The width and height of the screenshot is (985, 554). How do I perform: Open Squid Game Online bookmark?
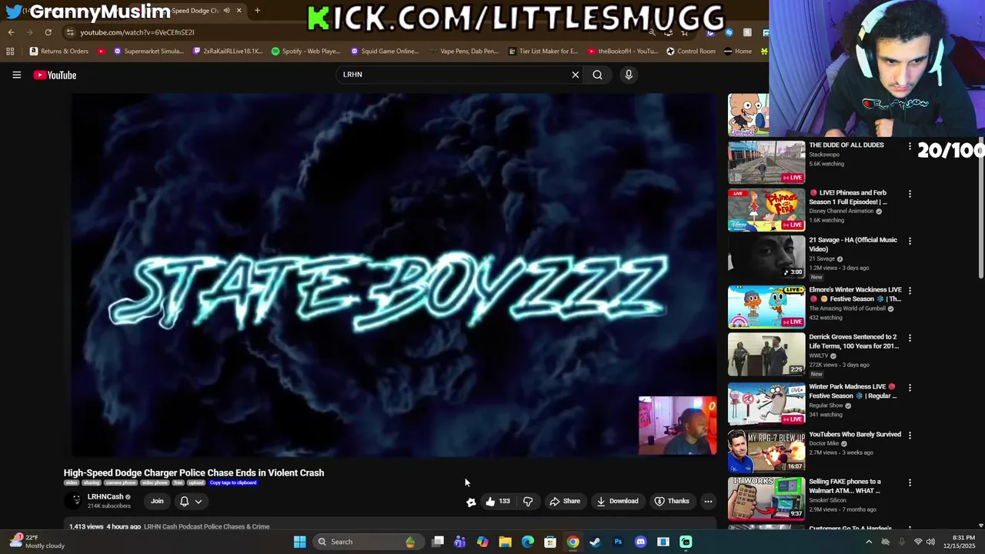[385, 52]
